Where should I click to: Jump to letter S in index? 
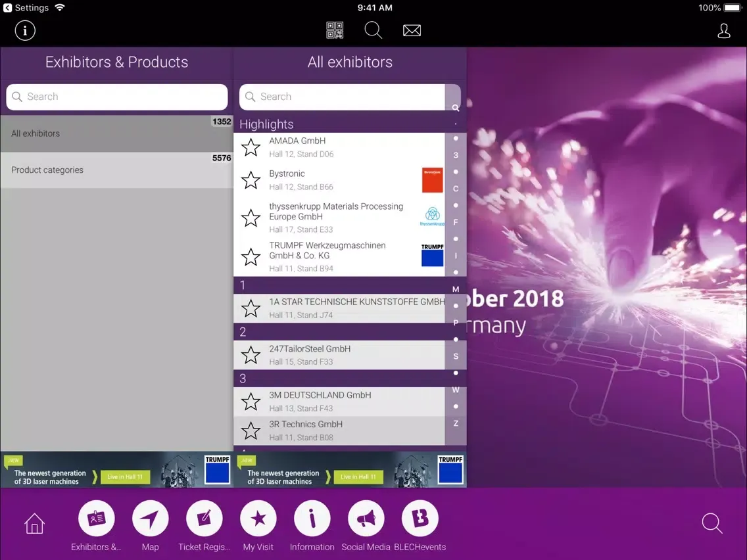[x=456, y=356]
